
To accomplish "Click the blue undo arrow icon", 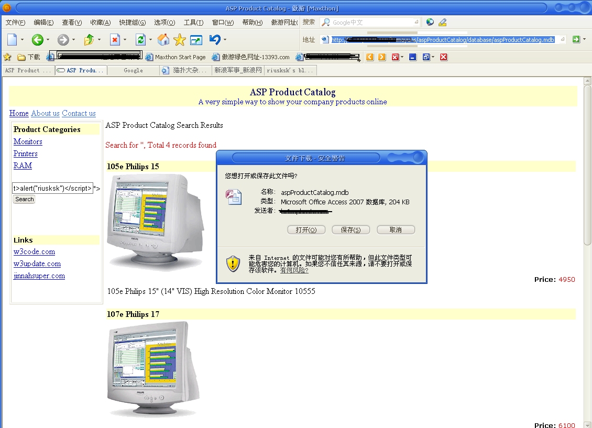I will click(x=214, y=39).
